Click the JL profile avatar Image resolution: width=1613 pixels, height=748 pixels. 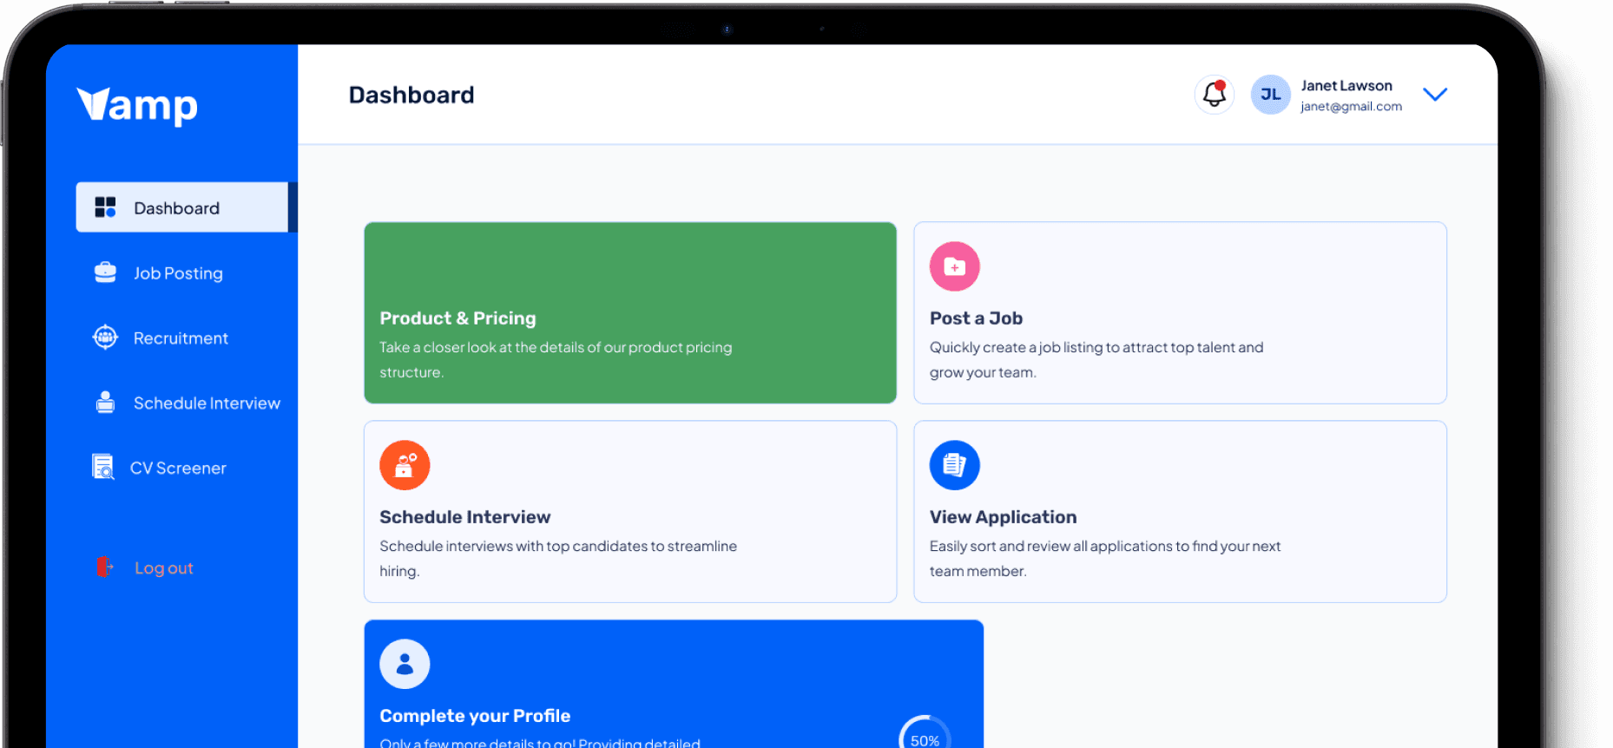[x=1270, y=94]
